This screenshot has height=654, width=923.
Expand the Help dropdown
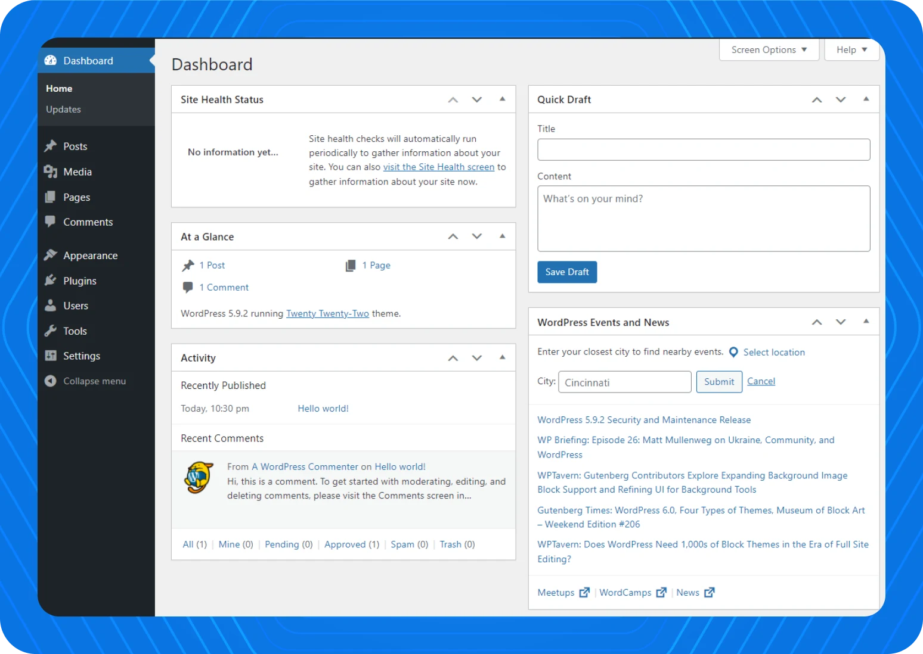(x=851, y=49)
